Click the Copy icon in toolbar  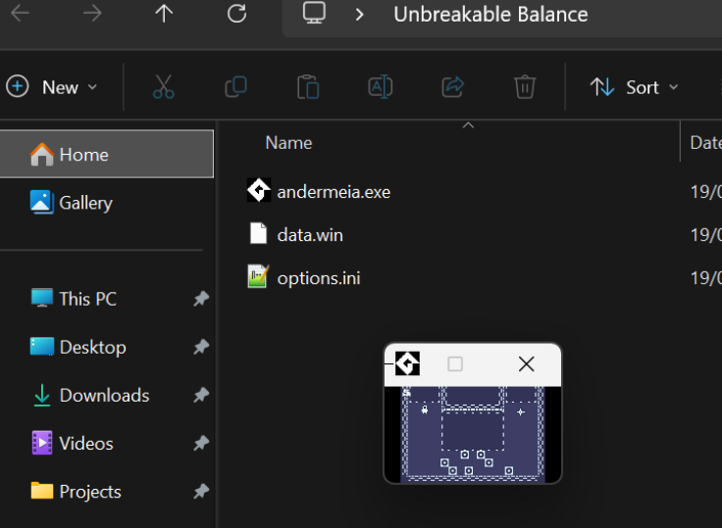click(235, 87)
